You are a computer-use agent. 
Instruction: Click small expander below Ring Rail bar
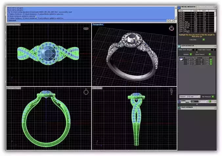[197, 104]
